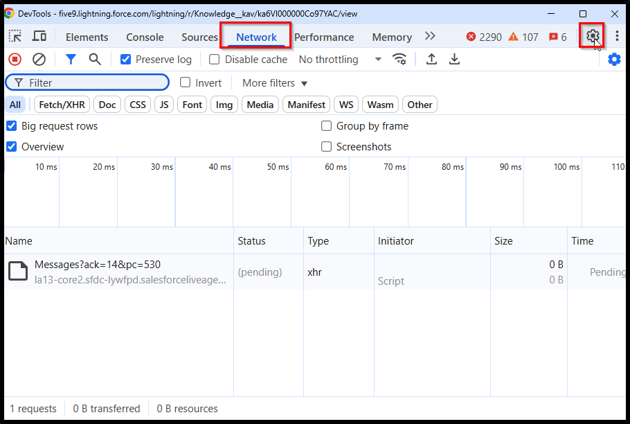Enable the Disable cache checkbox
This screenshot has width=630, height=424.
[215, 60]
